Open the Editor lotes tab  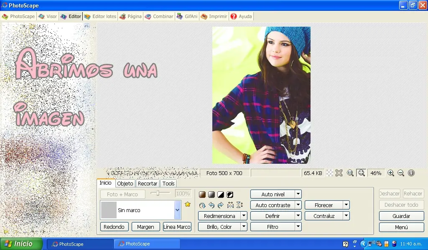pyautogui.click(x=100, y=16)
